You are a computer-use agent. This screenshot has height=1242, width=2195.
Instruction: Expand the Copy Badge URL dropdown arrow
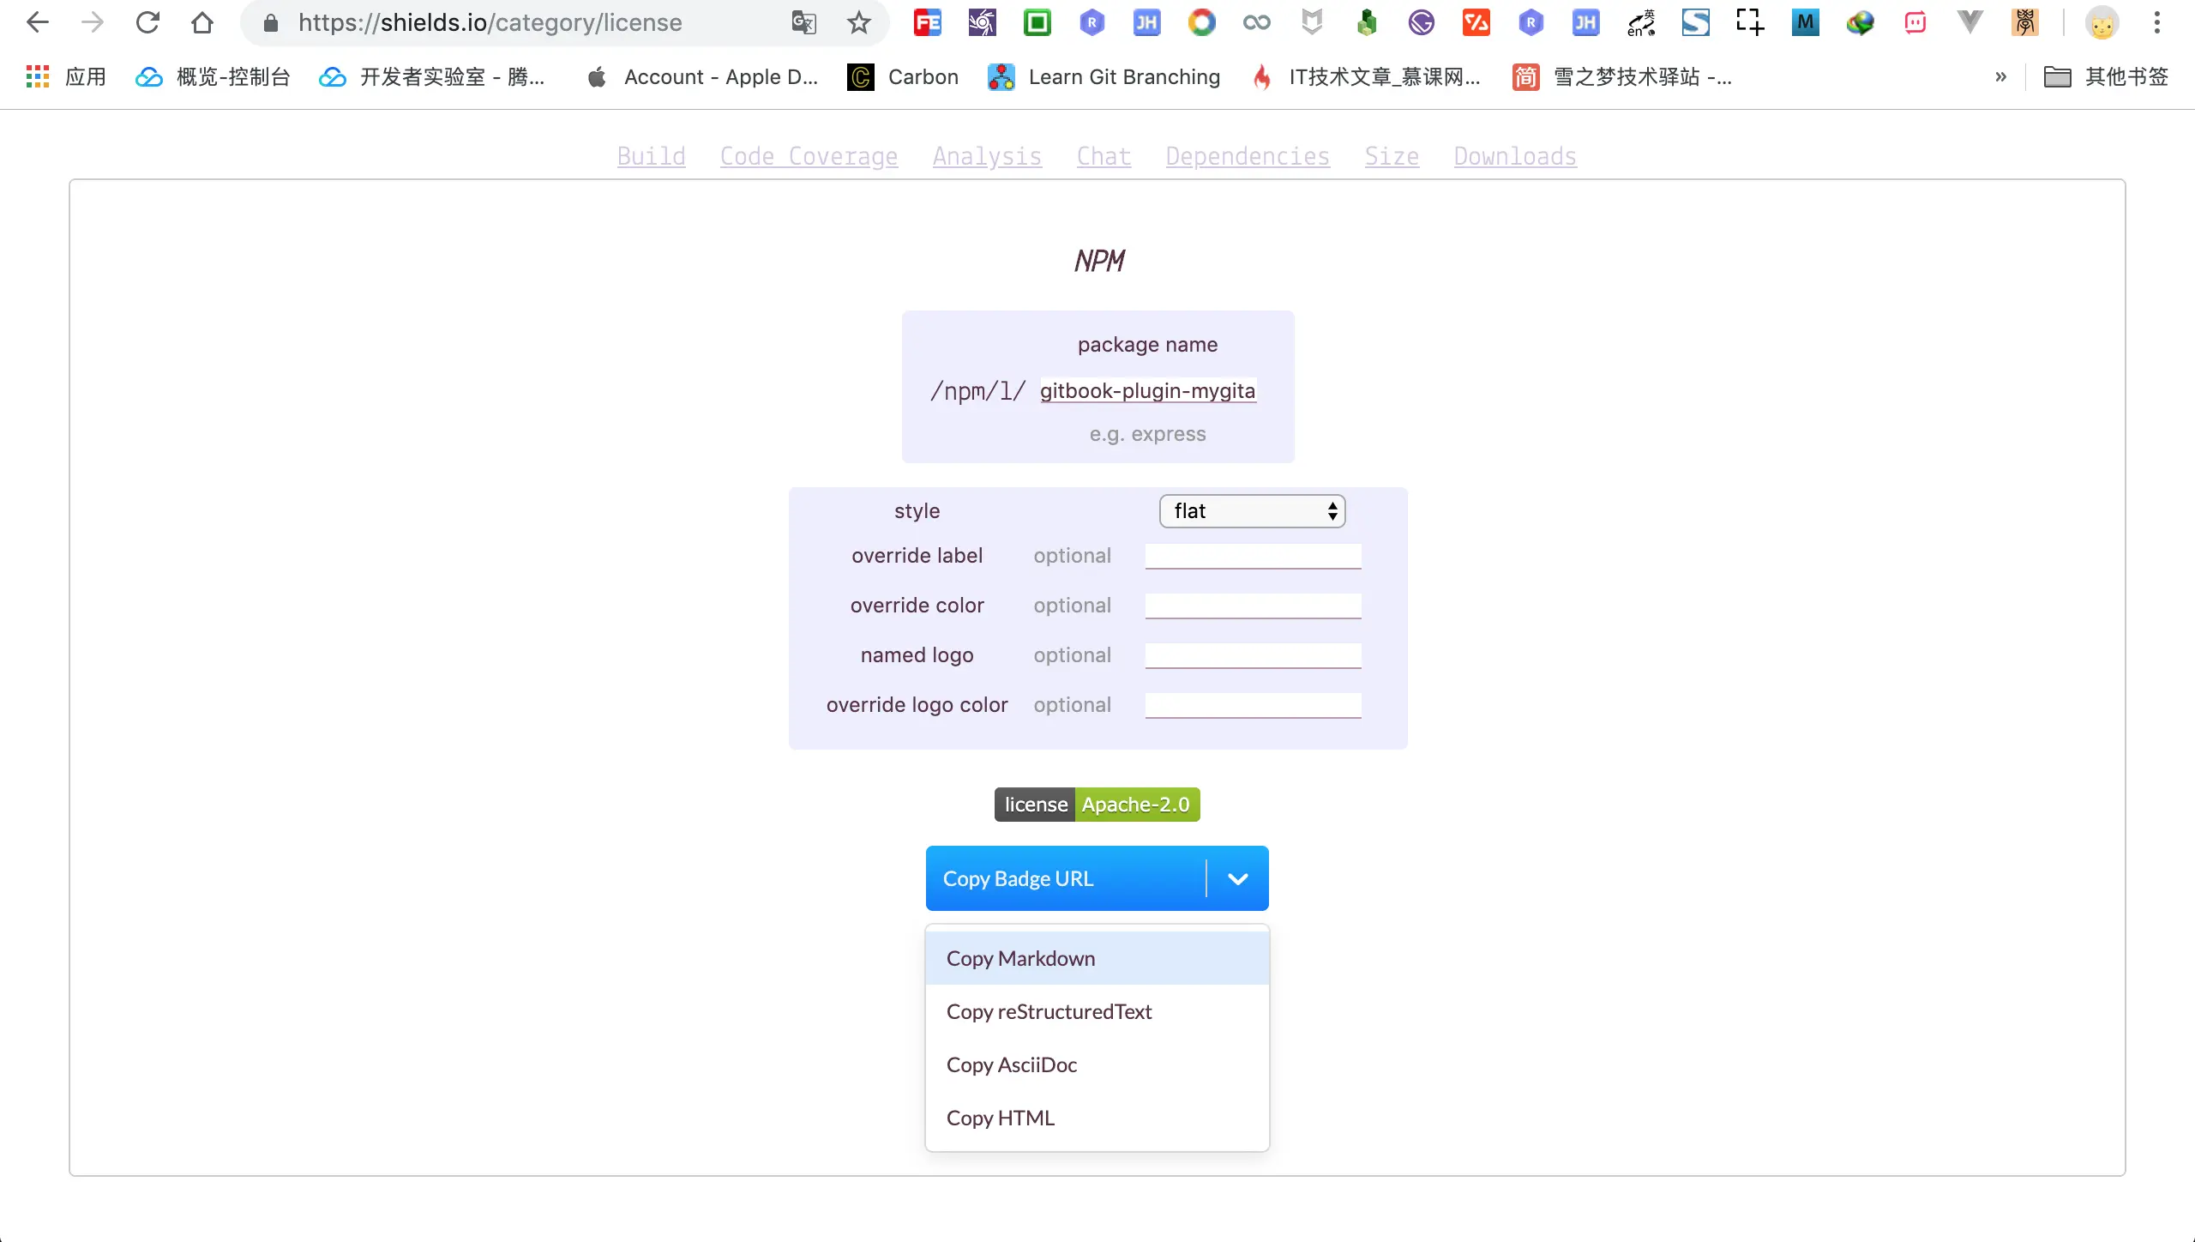pos(1237,878)
